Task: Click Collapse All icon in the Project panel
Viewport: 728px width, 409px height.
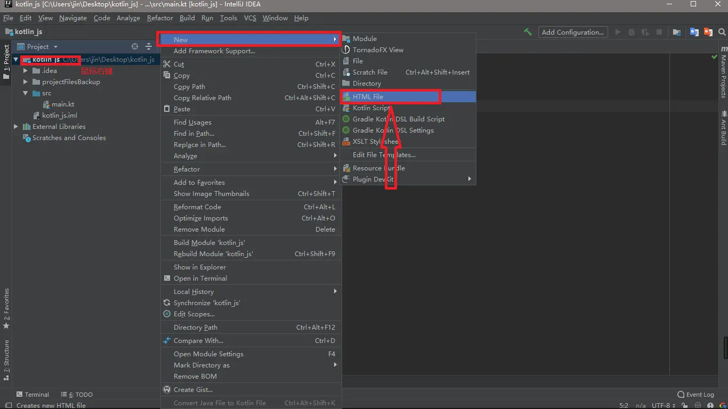Action: coord(149,47)
